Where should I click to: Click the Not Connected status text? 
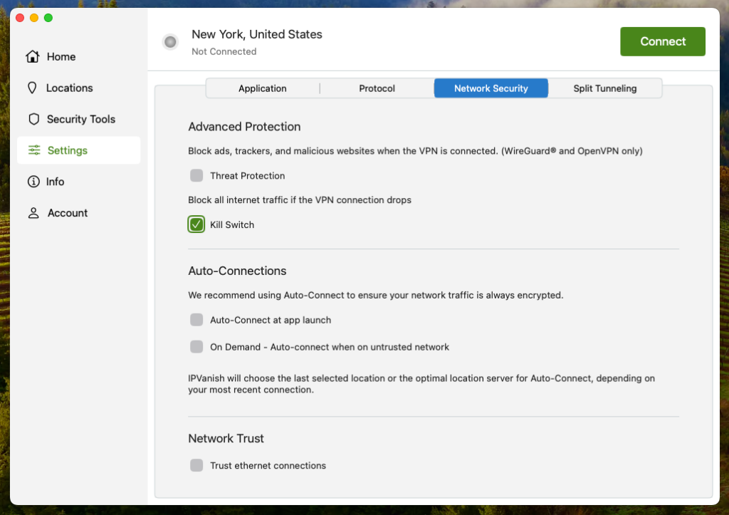coord(224,51)
